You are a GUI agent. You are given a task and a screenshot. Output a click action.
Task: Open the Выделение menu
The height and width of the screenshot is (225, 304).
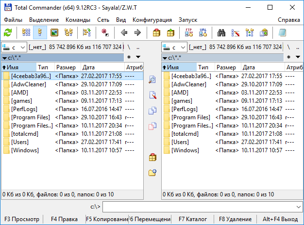pyautogui.click(x=44, y=20)
